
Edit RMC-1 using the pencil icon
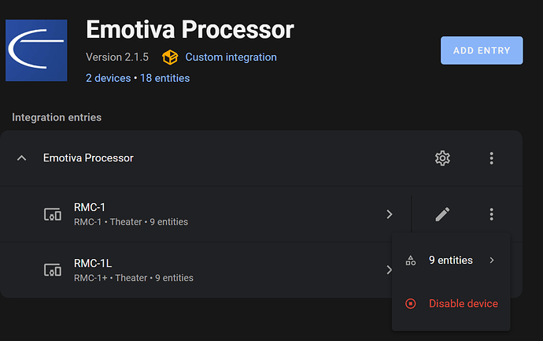point(442,214)
